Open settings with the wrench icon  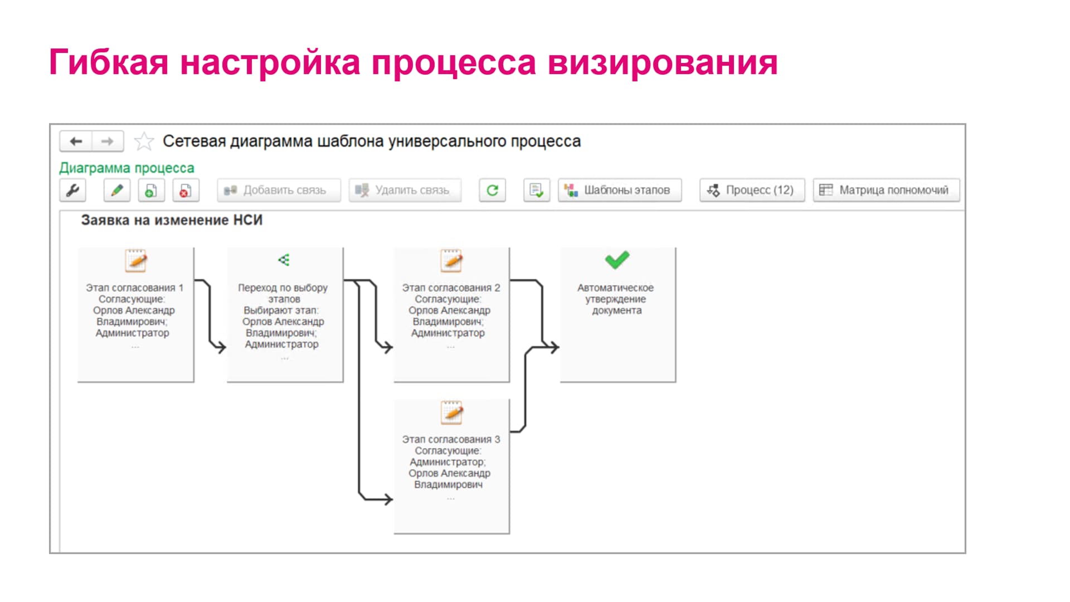[72, 191]
